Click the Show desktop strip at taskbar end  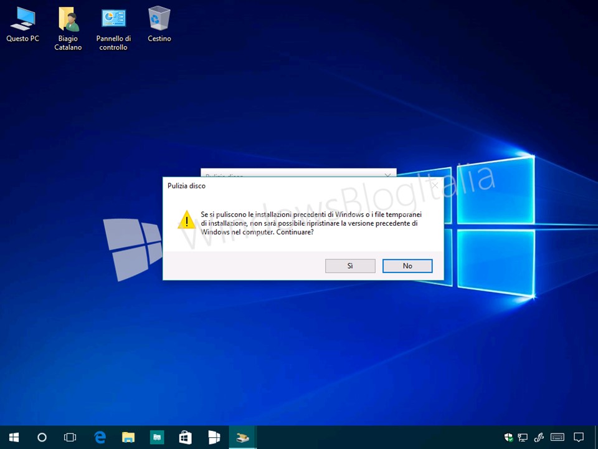click(x=596, y=438)
